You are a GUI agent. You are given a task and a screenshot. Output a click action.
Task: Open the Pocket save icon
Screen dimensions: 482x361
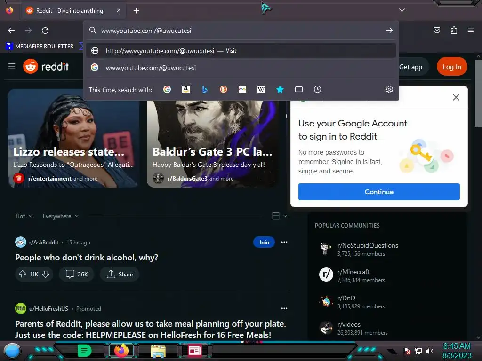(436, 30)
